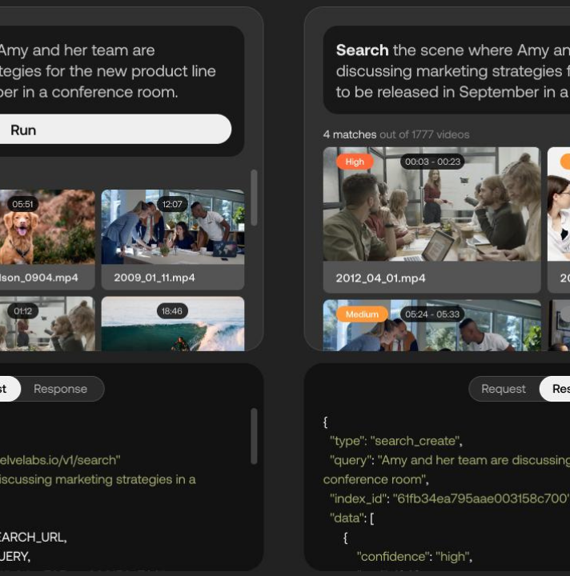Open the dog video thumbnail labeled 05:51
Viewport: 570px width, 576px height.
pyautogui.click(x=47, y=226)
